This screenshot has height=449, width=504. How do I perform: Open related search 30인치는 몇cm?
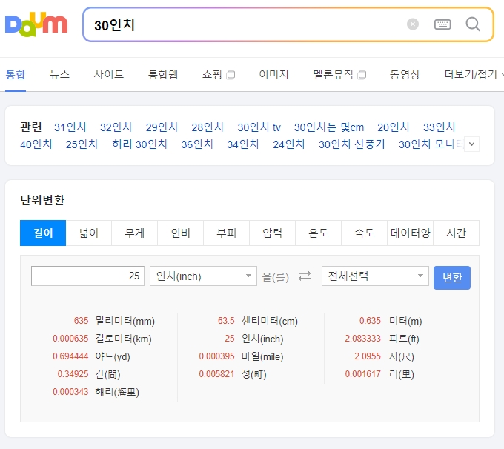click(x=329, y=127)
